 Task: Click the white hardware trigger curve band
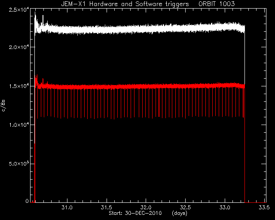(141, 29)
